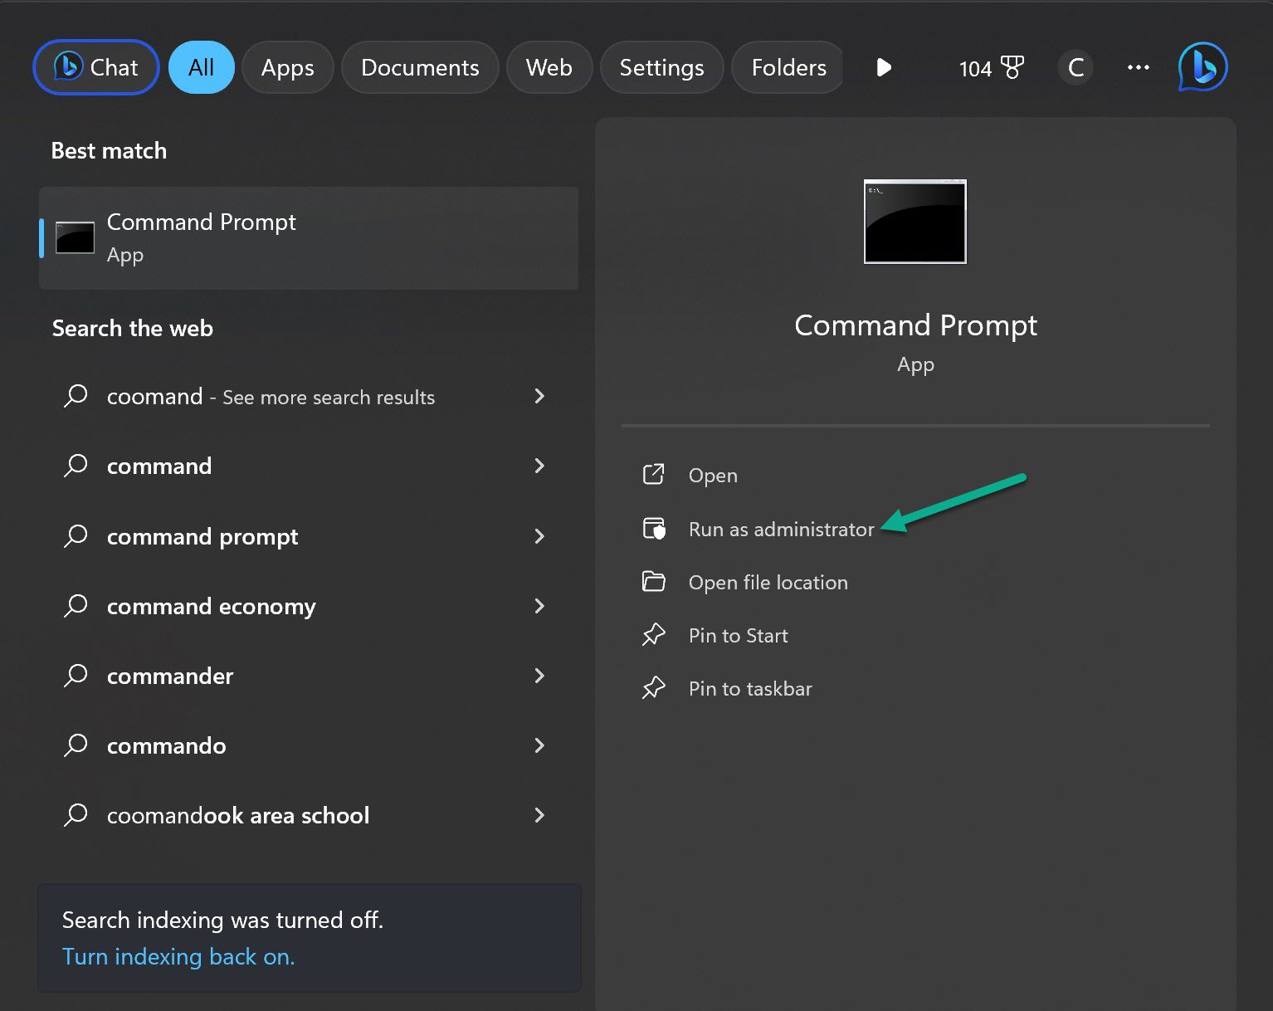The image size is (1273, 1011).
Task: Open the Bing Chat filter pill
Action: coord(96,67)
